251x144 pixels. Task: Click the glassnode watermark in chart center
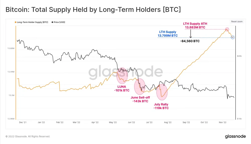pyautogui.click(x=125, y=72)
